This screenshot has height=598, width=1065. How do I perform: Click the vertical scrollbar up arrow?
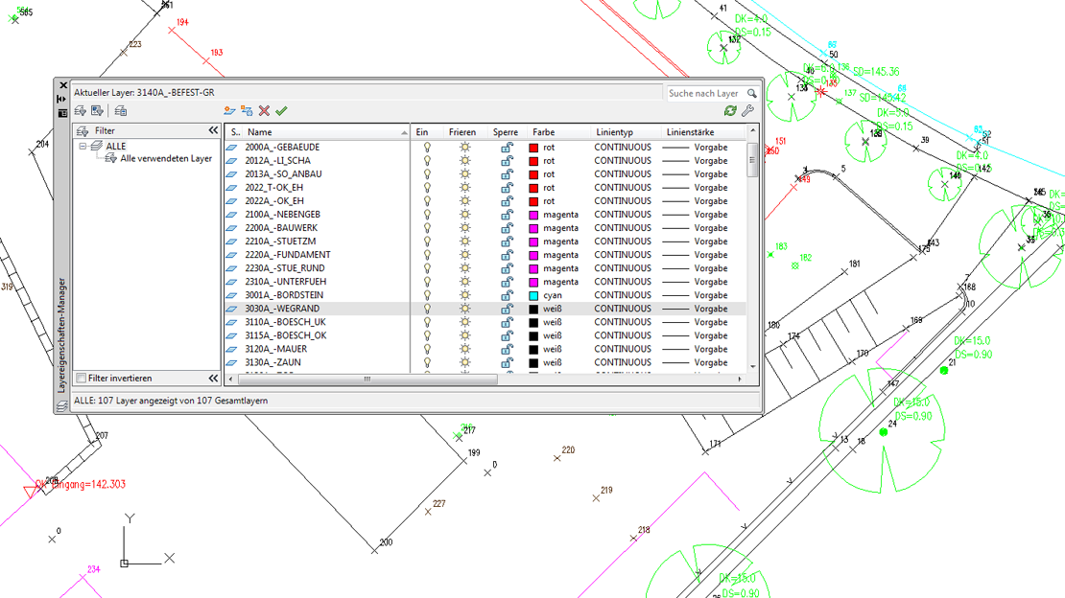(752, 130)
